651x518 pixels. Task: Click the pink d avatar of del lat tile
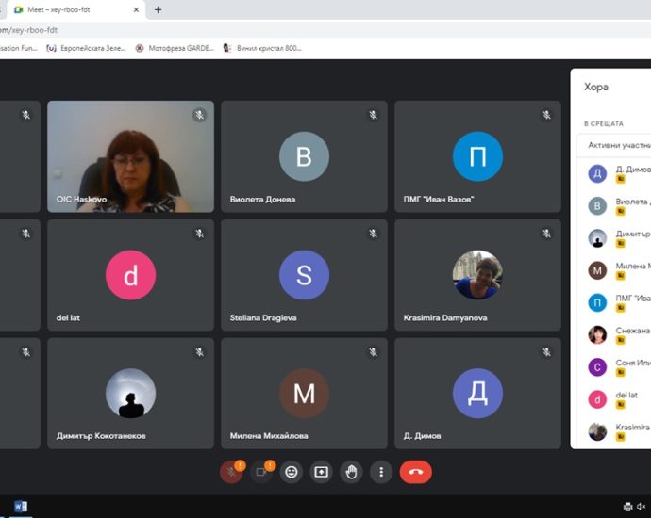131,275
